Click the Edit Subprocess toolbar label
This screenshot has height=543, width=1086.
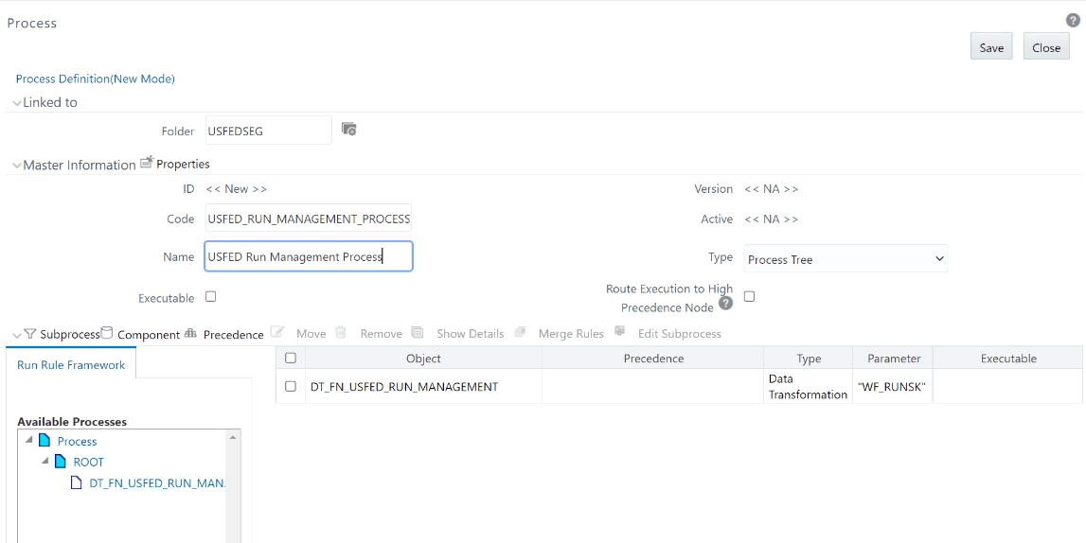coord(680,333)
